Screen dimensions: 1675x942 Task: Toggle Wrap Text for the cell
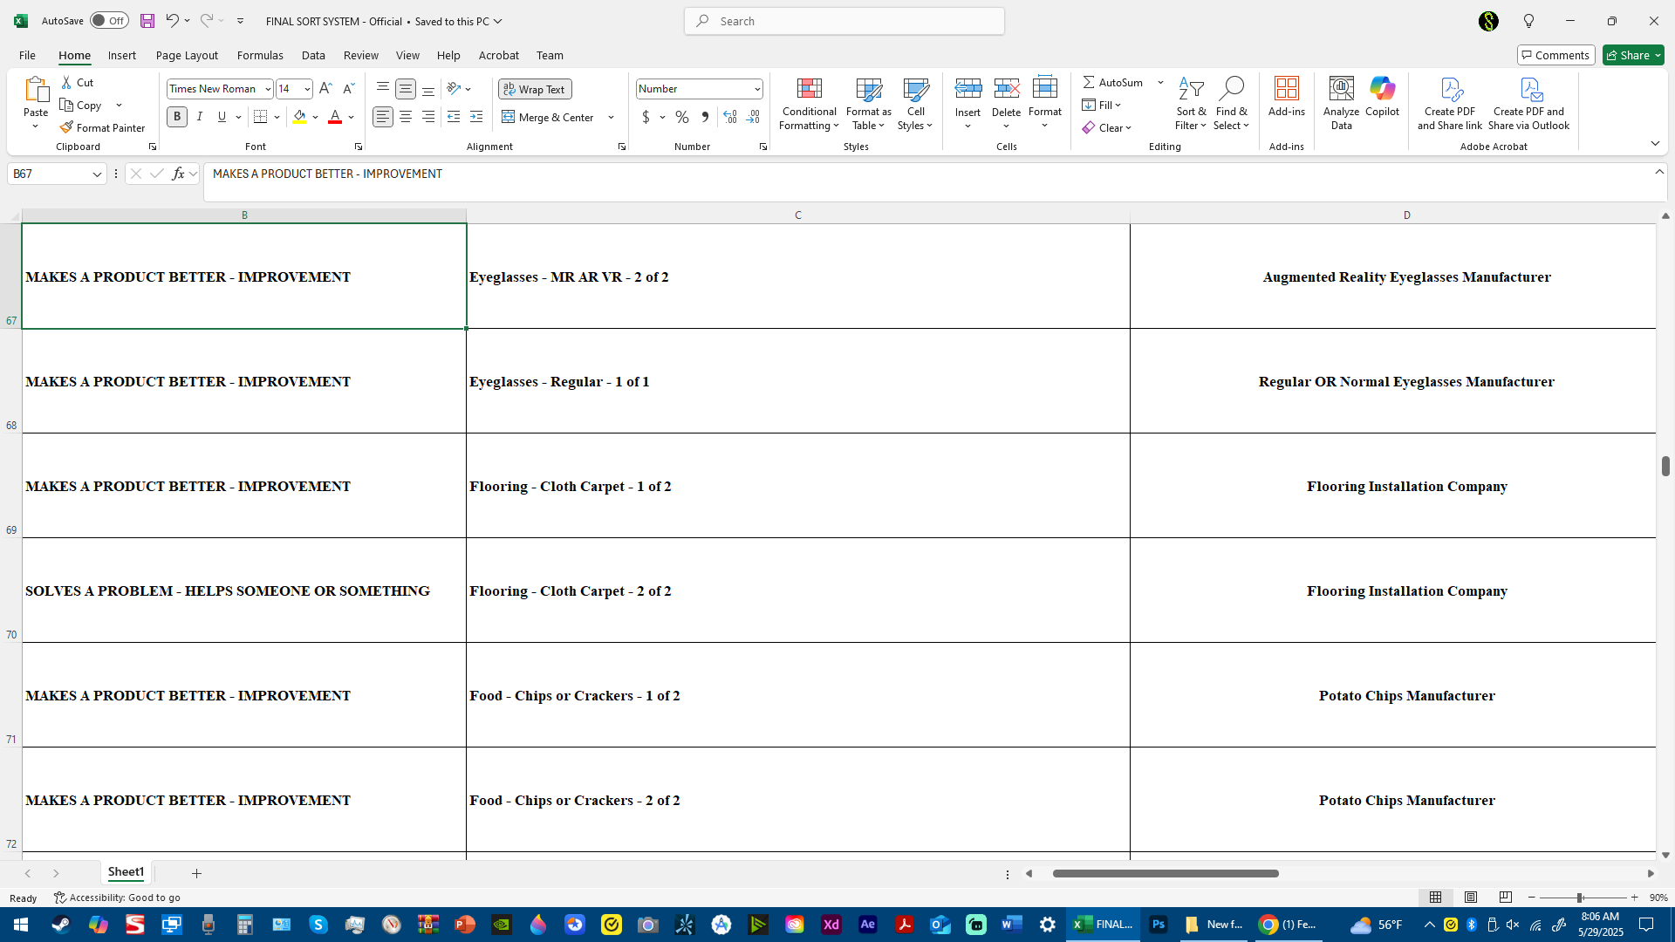pos(534,89)
